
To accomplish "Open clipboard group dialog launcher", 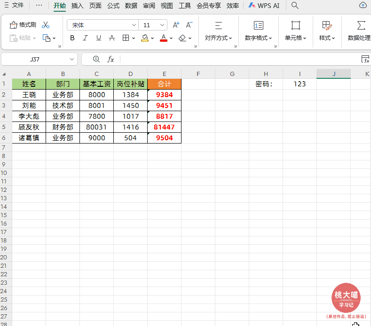I will [x=59, y=46].
